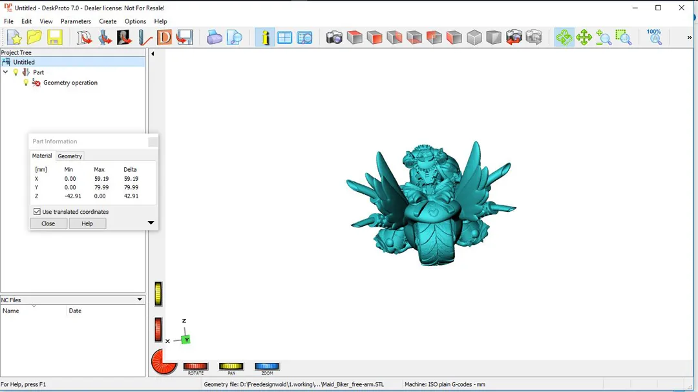
Task: Click load 3D geometry vase icon
Action: [x=105, y=37]
